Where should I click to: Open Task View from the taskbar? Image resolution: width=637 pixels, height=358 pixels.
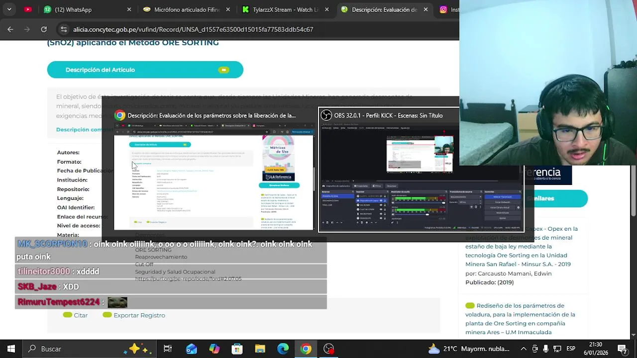[168, 349]
